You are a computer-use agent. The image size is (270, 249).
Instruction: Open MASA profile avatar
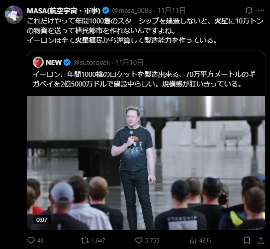click(14, 14)
